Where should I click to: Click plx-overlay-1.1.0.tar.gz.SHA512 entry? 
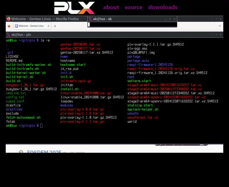tap(88, 118)
